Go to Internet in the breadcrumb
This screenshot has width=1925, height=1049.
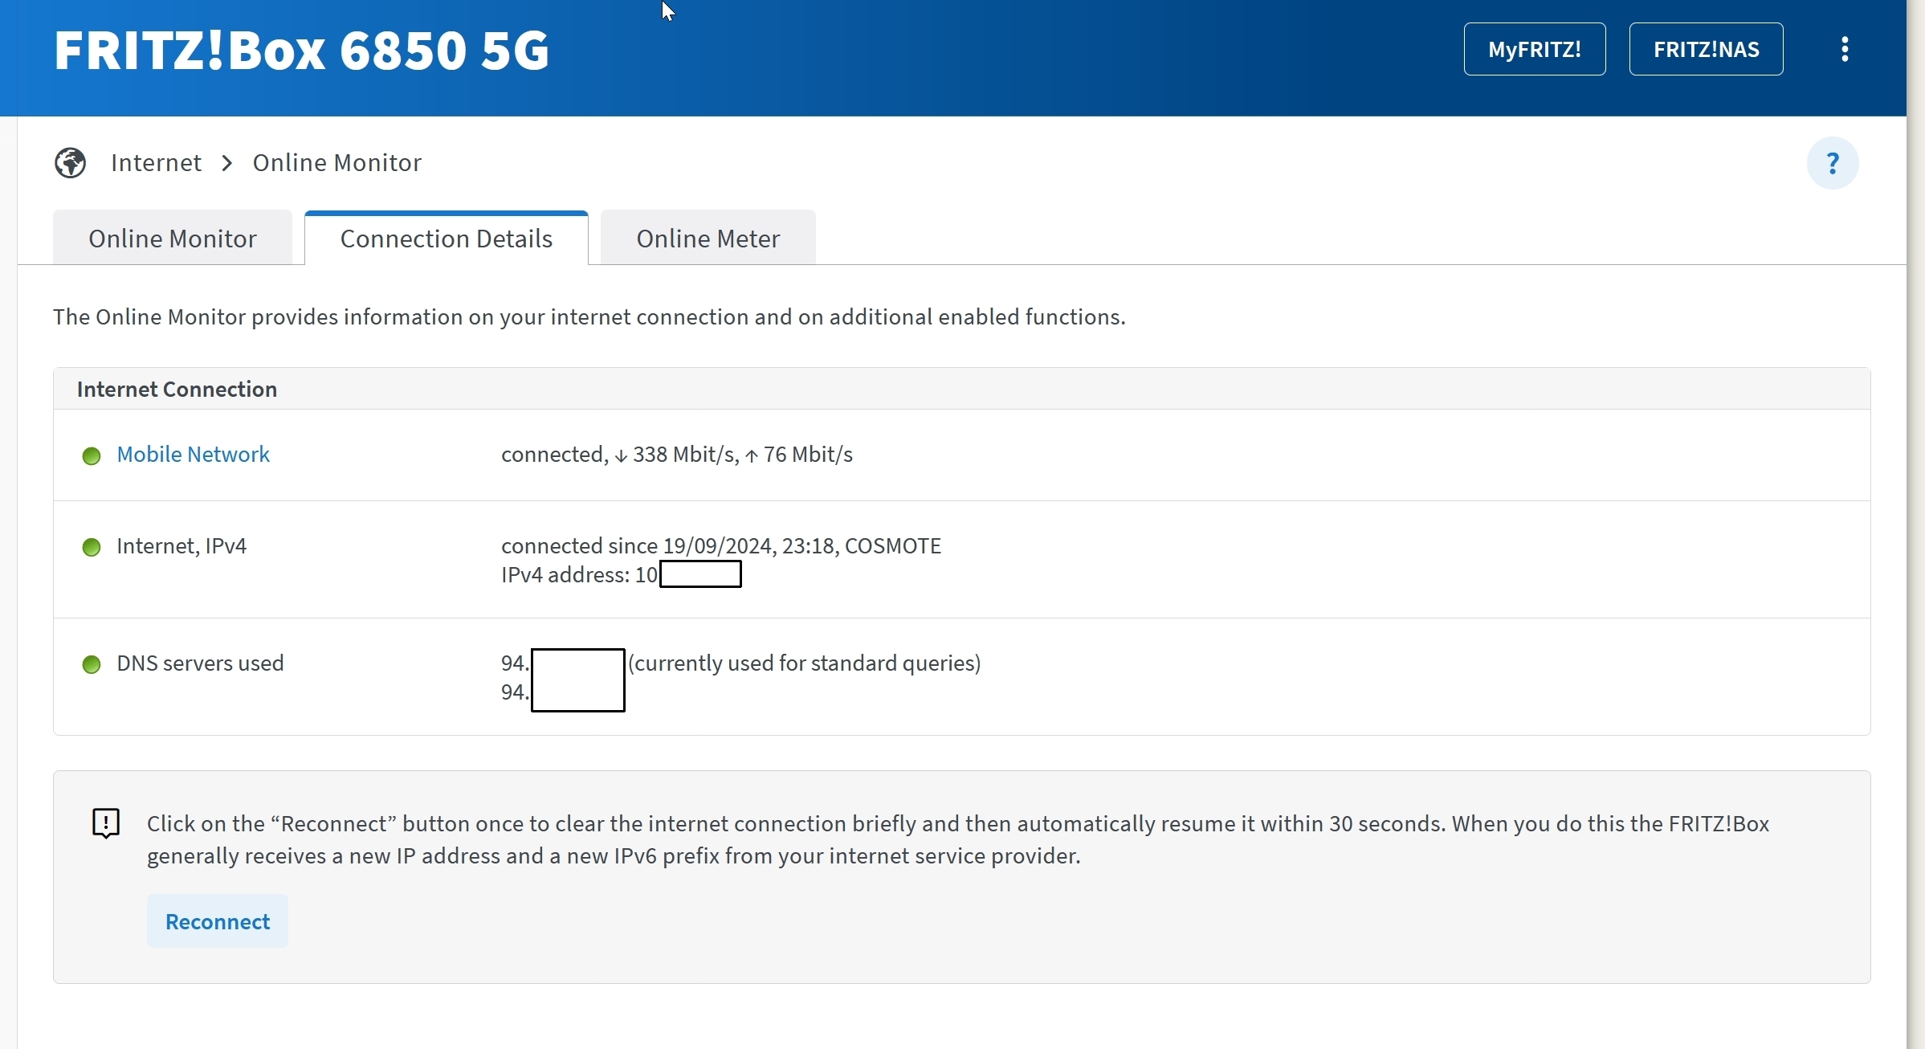click(x=157, y=163)
